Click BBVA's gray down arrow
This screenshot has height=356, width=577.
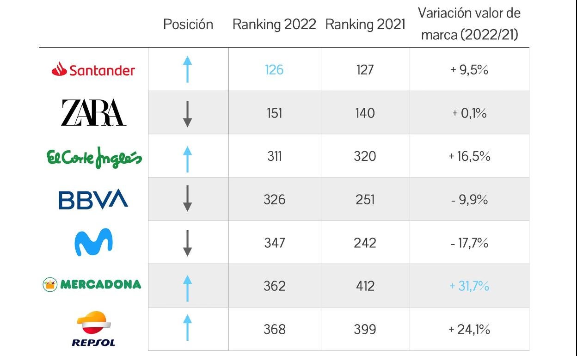pos(187,199)
